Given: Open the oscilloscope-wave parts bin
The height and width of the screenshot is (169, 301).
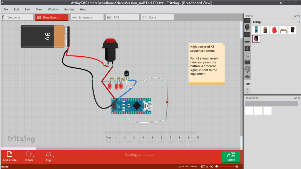Looking at the screenshot, I should [x=247, y=21].
